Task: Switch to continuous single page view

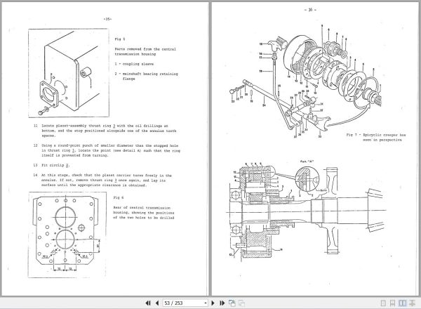Action: [392, 303]
